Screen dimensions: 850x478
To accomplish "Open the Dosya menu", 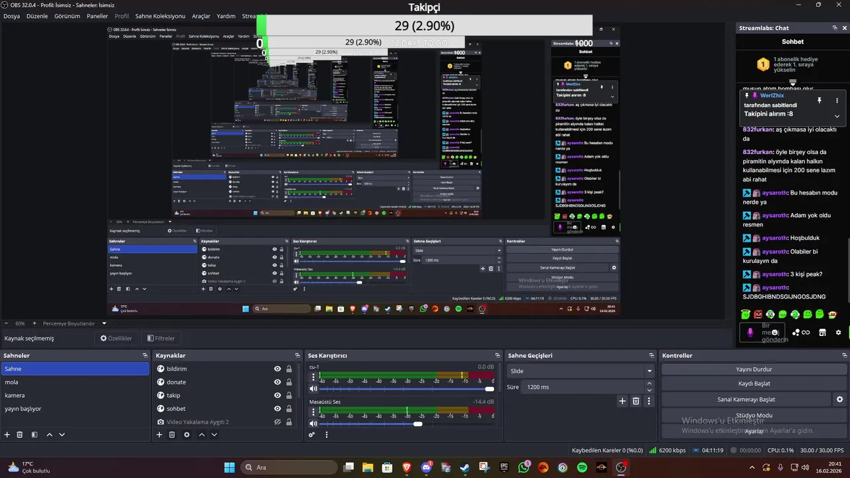I will (11, 16).
